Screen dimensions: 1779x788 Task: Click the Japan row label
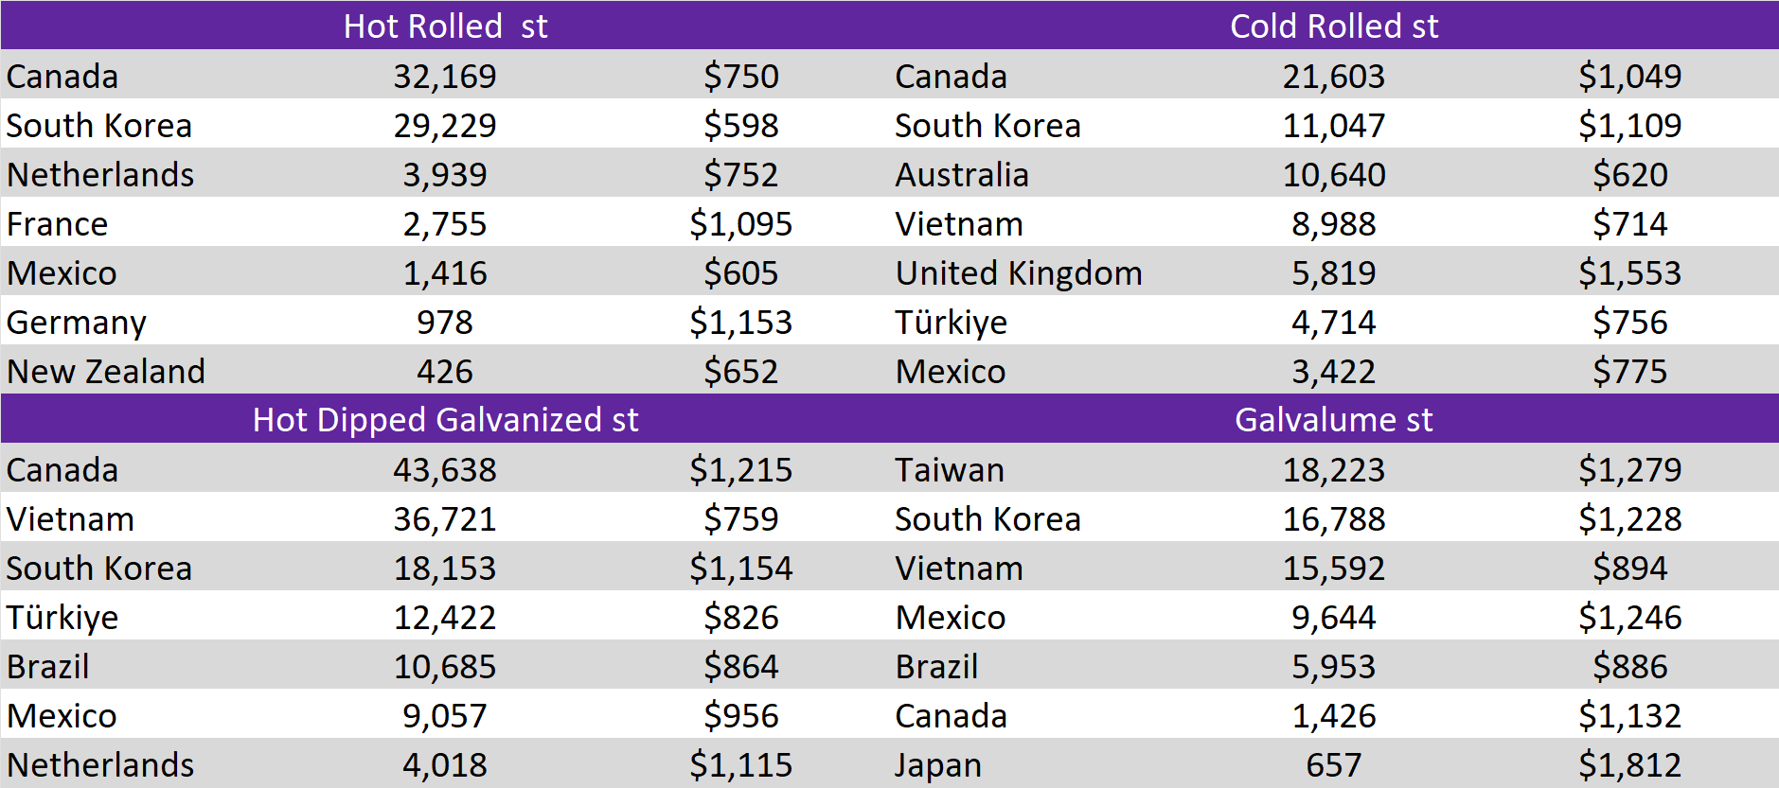point(938,765)
